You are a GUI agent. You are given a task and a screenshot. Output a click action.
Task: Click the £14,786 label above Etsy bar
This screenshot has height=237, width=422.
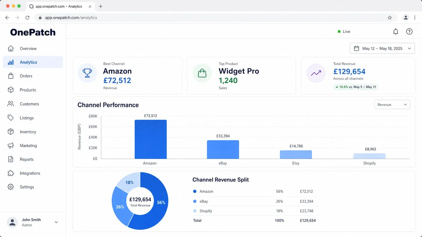[296, 146]
